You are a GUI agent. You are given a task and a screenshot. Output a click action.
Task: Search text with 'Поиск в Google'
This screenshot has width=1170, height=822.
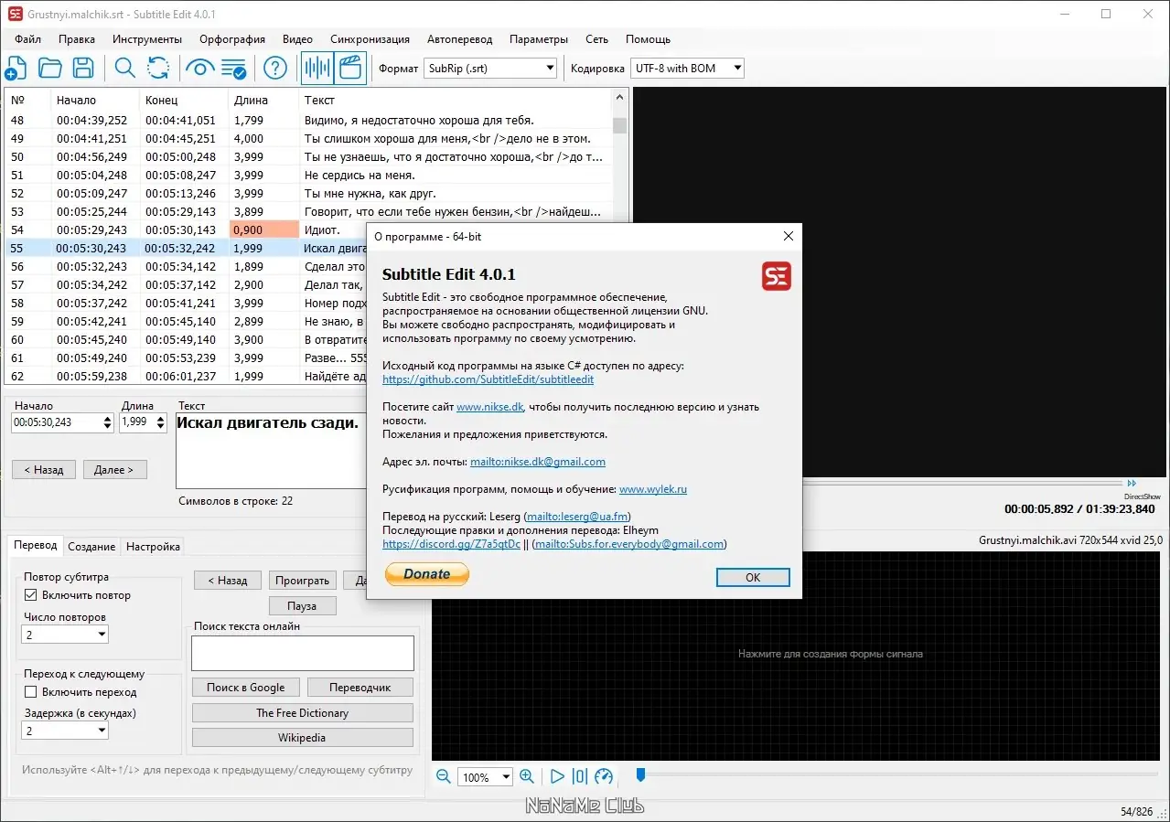click(x=245, y=688)
